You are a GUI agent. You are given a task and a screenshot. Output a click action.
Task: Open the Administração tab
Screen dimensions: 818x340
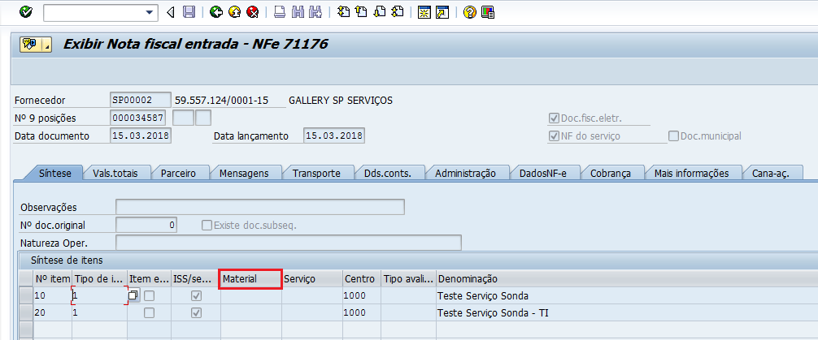click(465, 174)
